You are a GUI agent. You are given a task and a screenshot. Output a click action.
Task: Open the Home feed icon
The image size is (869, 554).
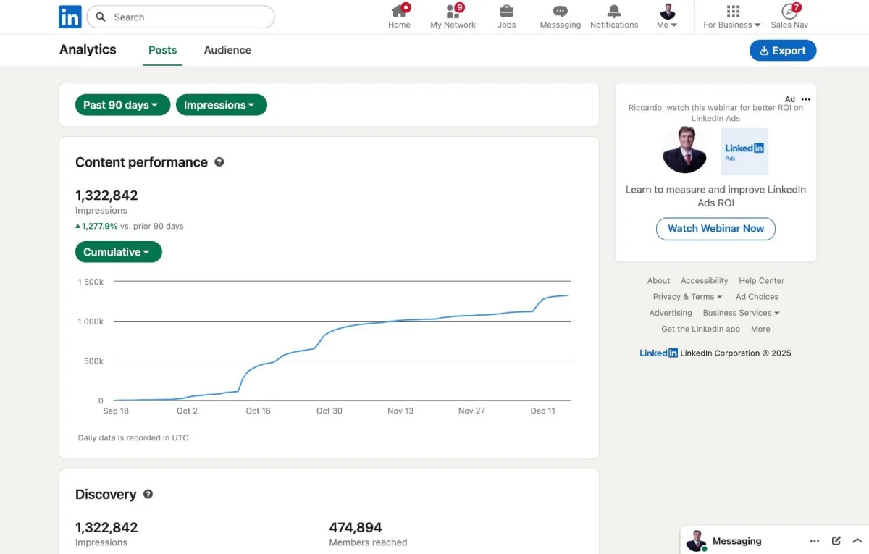pyautogui.click(x=399, y=12)
